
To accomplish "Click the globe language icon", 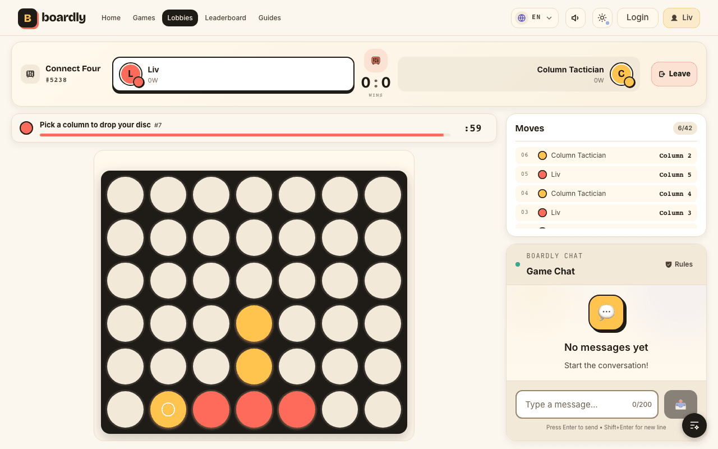I will point(522,18).
